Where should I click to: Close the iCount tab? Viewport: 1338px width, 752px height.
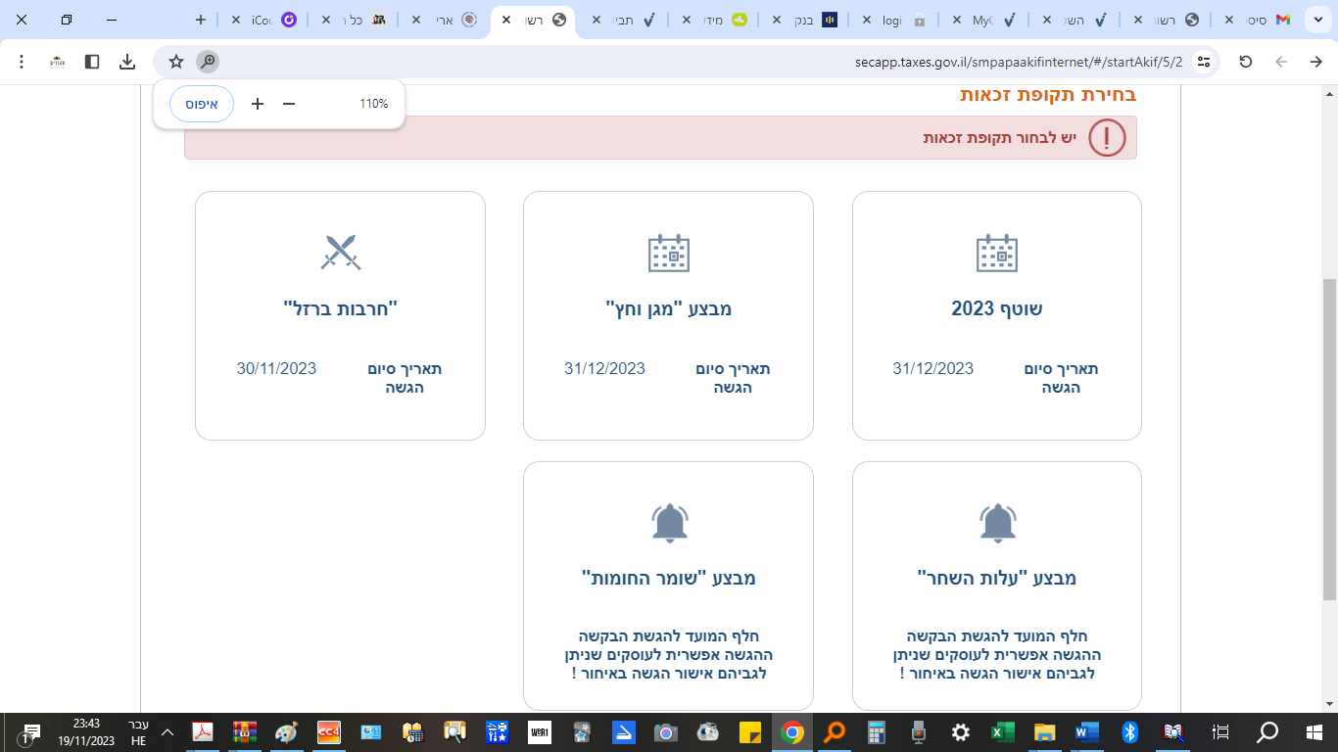click(x=235, y=20)
